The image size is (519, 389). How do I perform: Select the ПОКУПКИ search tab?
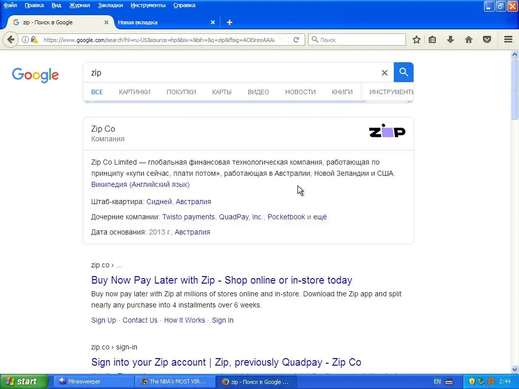181,92
